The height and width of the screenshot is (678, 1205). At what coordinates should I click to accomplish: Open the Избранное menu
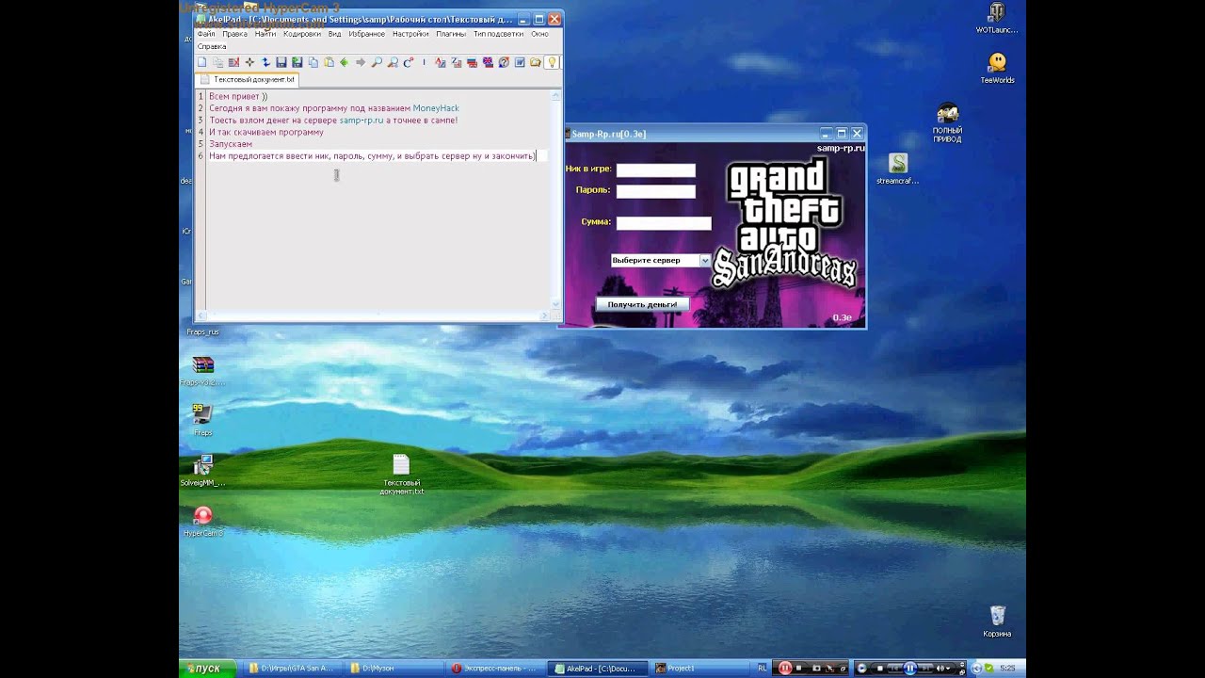366,34
